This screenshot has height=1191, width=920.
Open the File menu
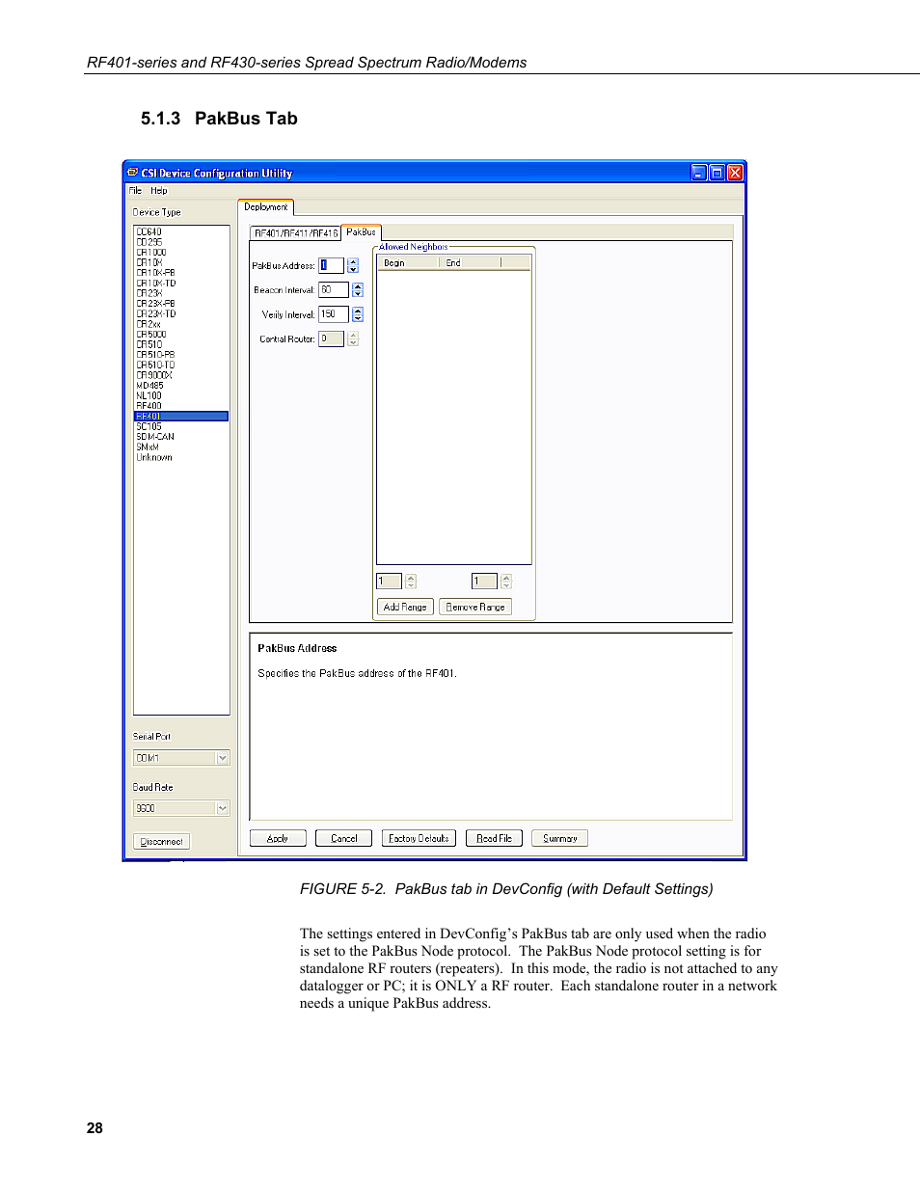point(135,191)
